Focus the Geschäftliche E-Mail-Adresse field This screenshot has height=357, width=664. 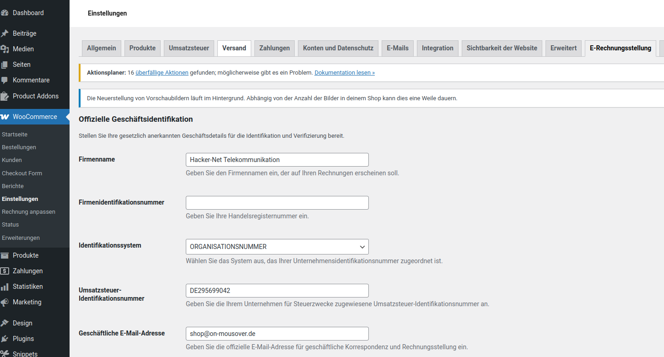coord(277,334)
